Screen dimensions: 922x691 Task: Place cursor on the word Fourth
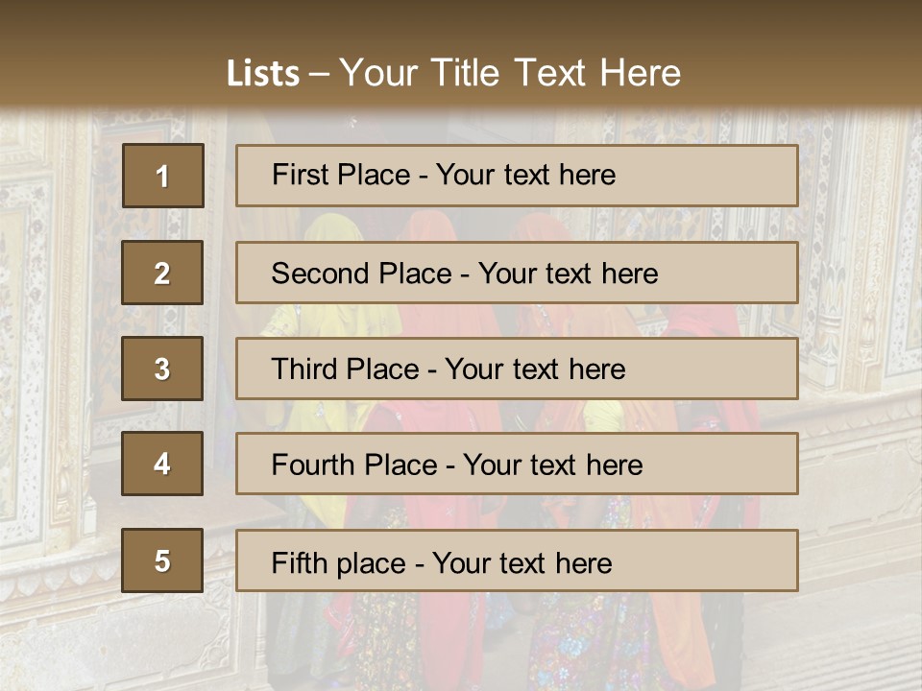305,465
